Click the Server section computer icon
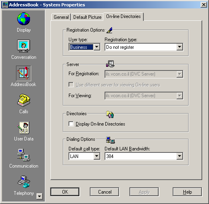209x204 pixels. pyautogui.click(x=110, y=64)
